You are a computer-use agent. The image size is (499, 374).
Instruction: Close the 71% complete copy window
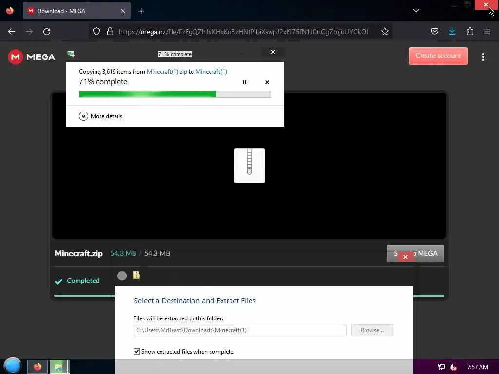pos(273,52)
